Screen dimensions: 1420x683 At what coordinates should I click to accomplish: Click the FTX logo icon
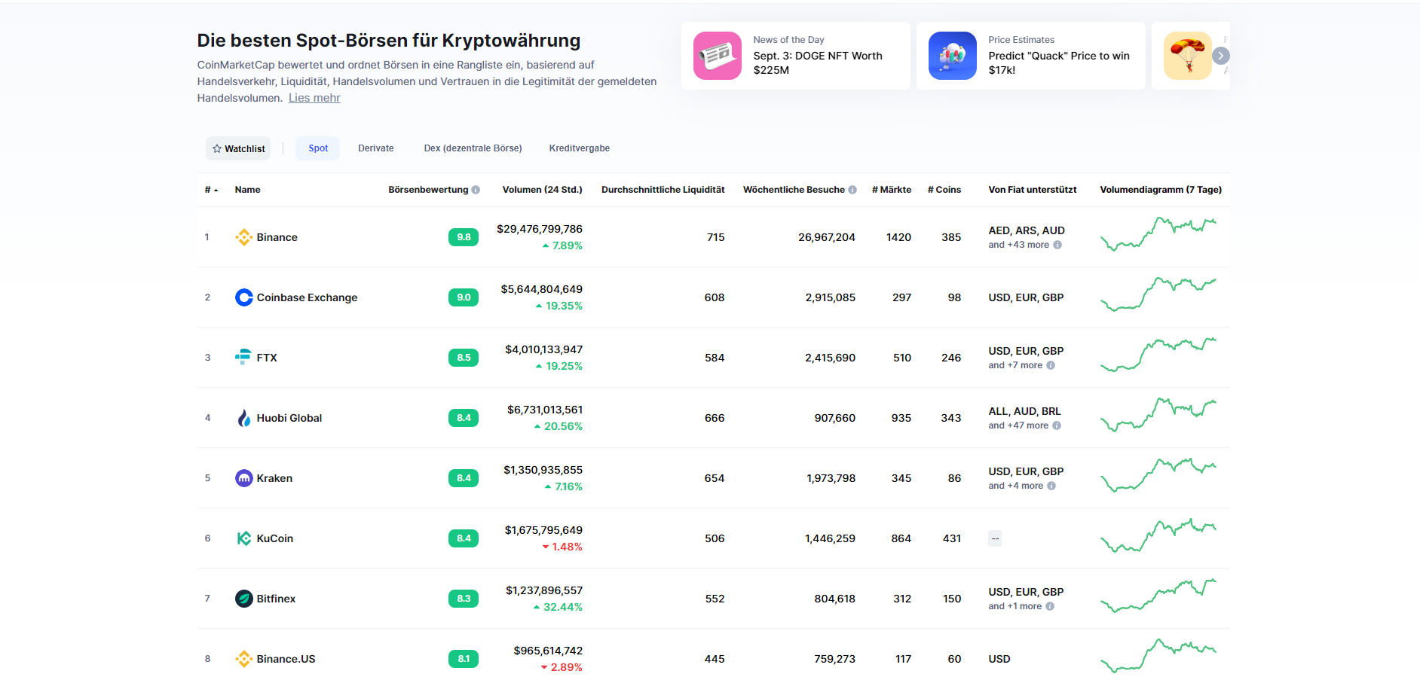click(243, 358)
